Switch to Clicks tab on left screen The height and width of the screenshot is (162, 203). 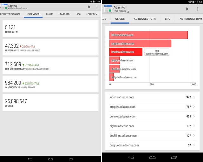pos(49,14)
